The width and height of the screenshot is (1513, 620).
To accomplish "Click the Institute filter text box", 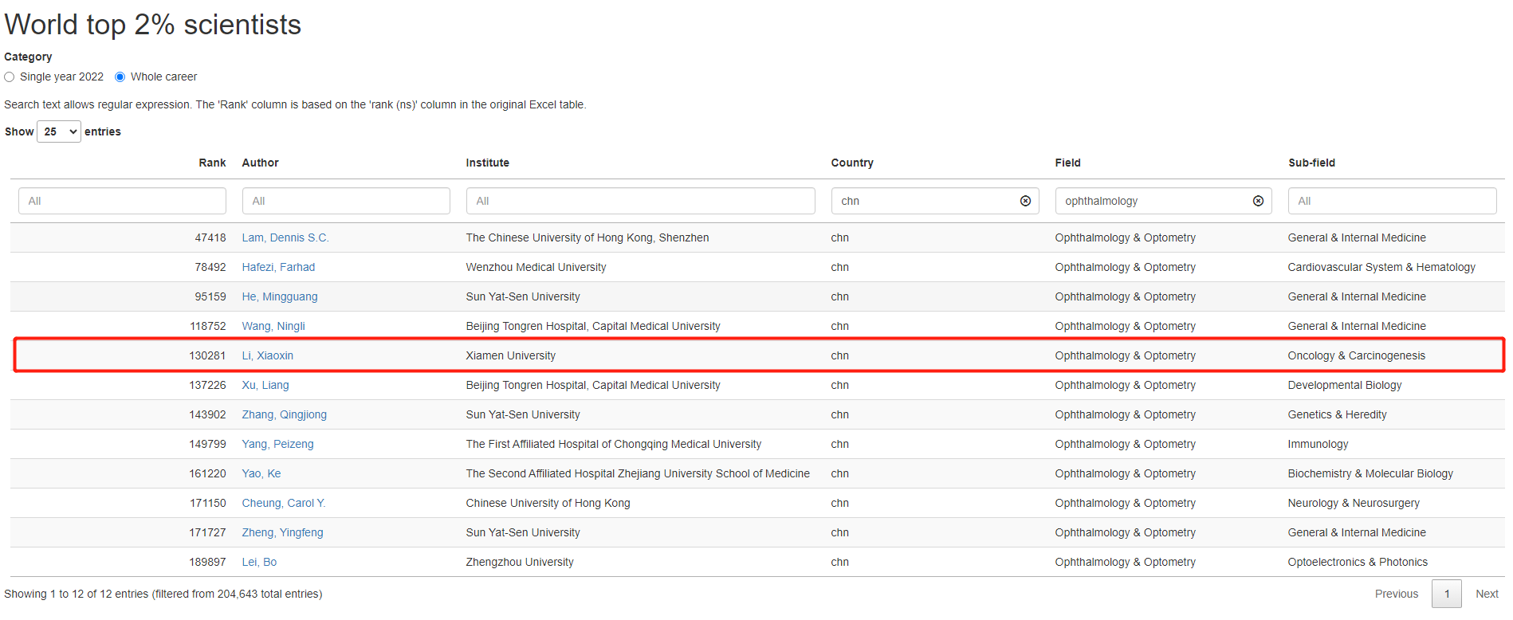I will (x=639, y=201).
